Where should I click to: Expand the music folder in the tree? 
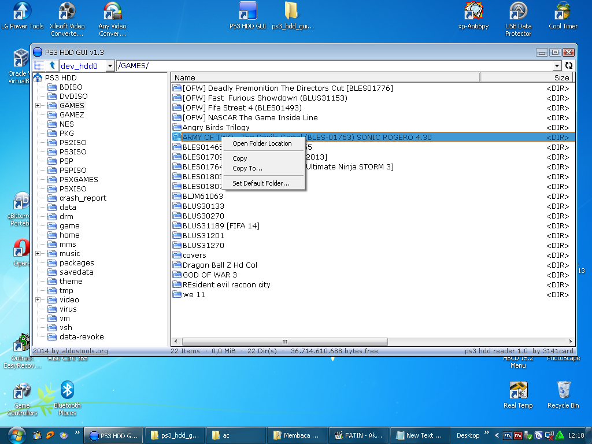click(x=38, y=253)
